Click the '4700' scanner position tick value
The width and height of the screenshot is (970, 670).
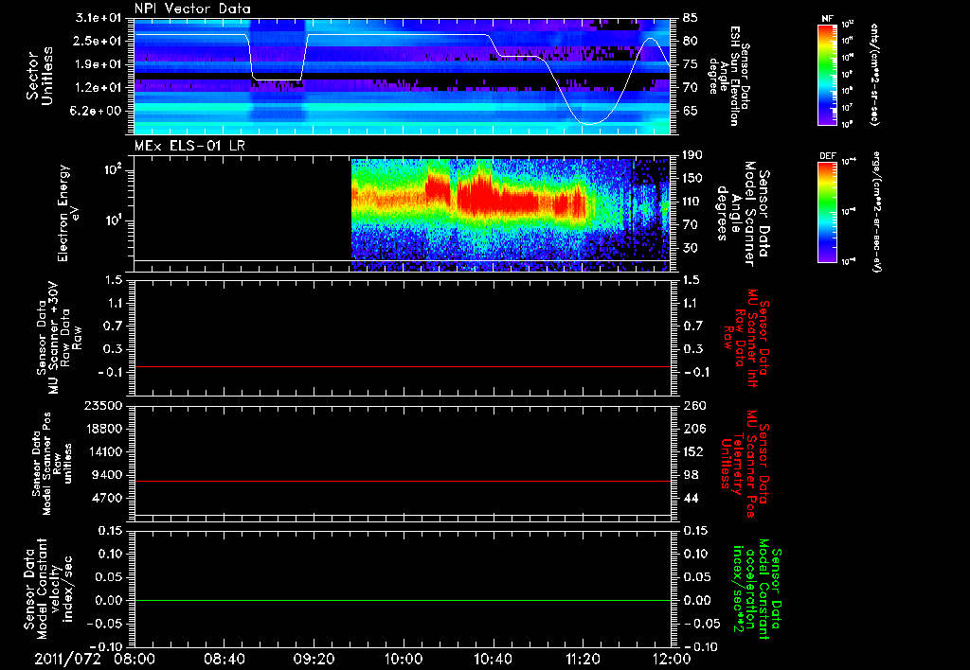tap(107, 498)
